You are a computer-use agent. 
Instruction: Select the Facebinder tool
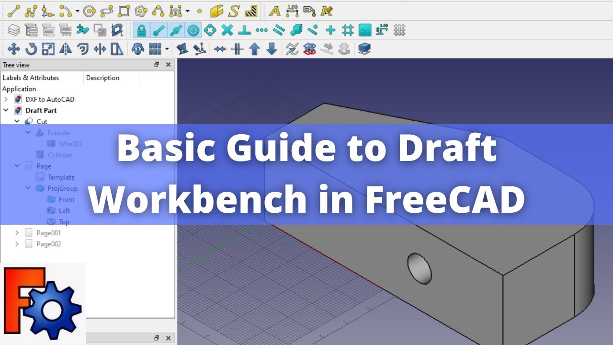(216, 11)
